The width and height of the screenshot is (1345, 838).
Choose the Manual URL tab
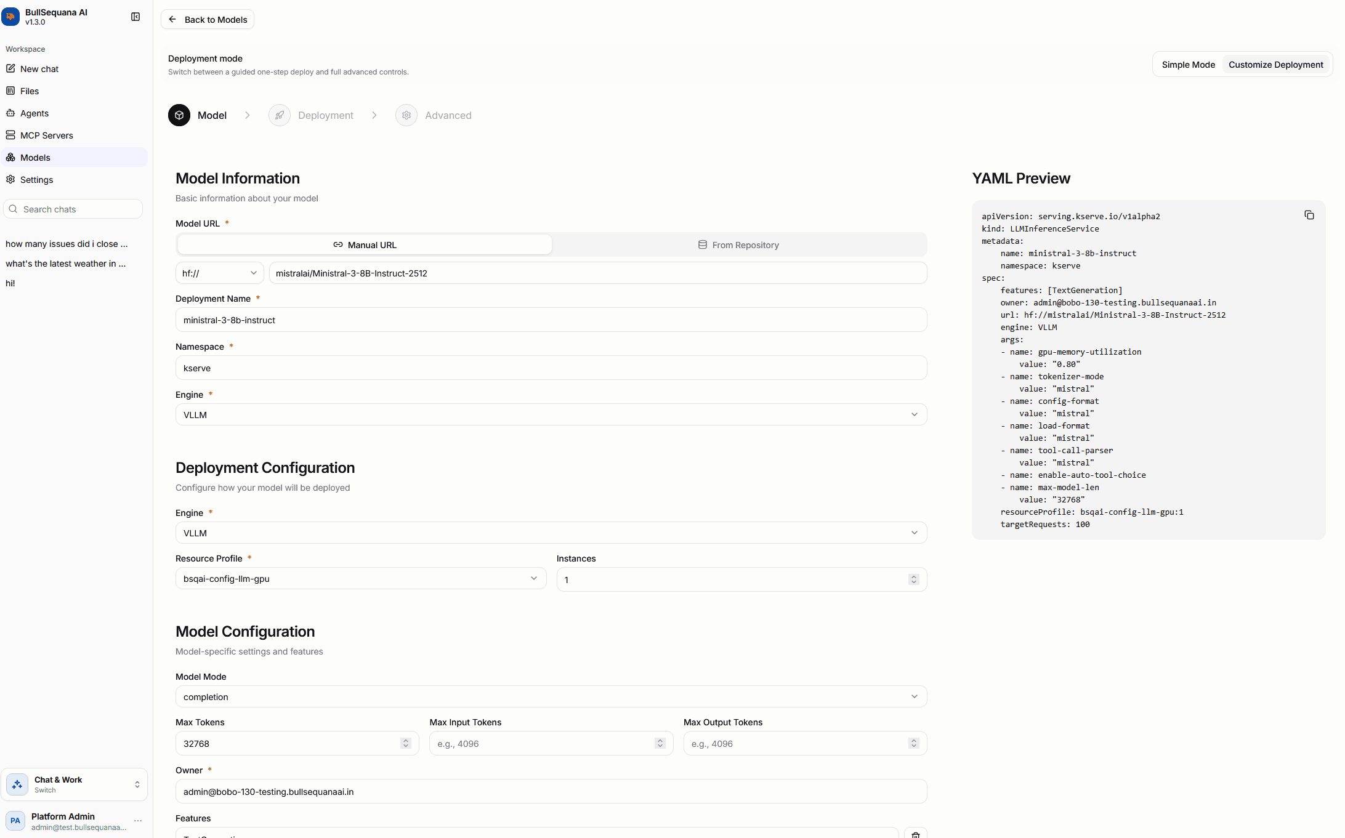365,245
